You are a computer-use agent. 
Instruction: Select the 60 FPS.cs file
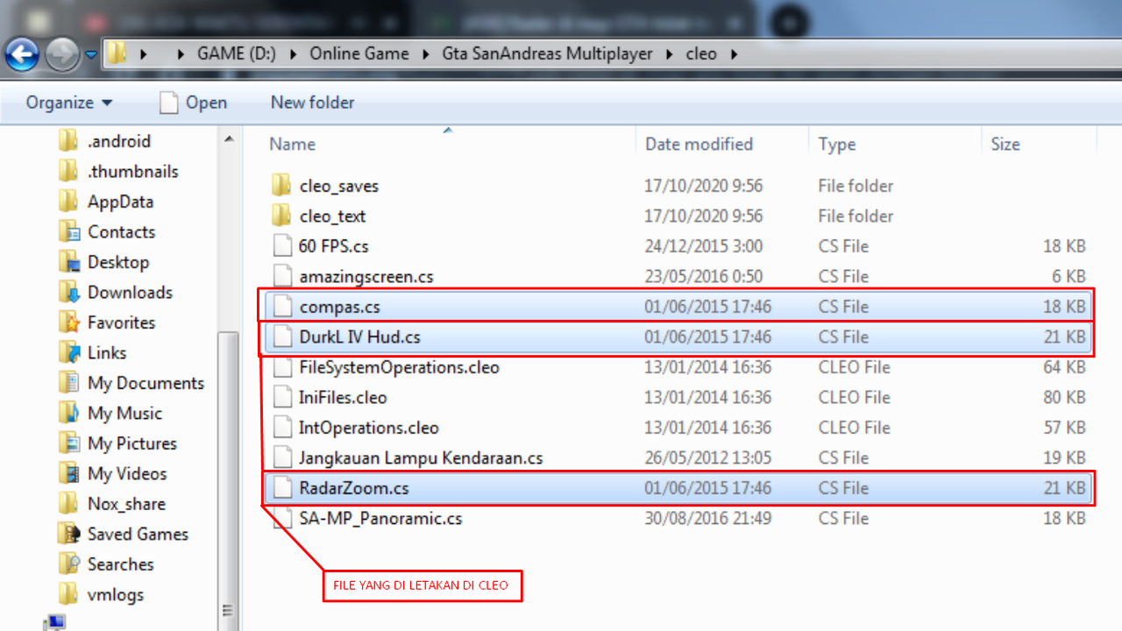click(x=333, y=246)
